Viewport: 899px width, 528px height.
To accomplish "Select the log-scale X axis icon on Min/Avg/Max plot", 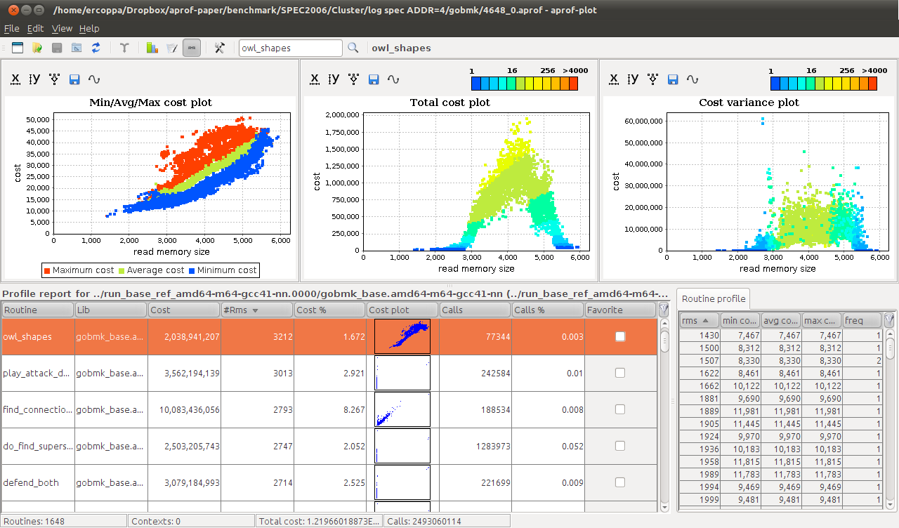I will click(x=15, y=79).
